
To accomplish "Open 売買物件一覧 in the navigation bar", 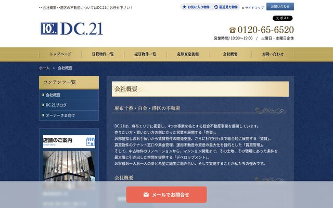I will pos(145,54).
